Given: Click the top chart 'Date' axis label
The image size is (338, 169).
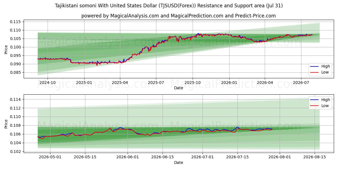Looking at the screenshot, I should pyautogui.click(x=179, y=88).
